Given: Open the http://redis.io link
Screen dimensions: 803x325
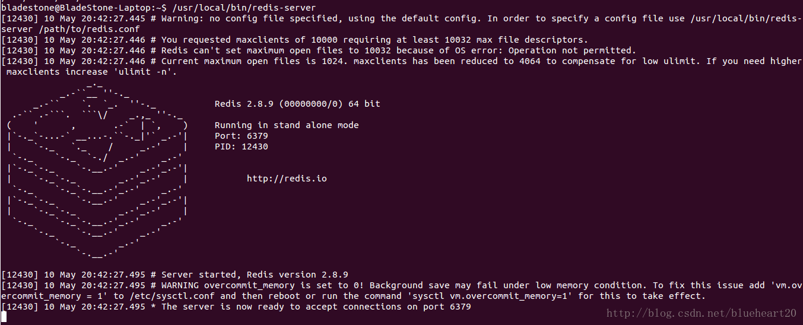Looking at the screenshot, I should tap(287, 178).
